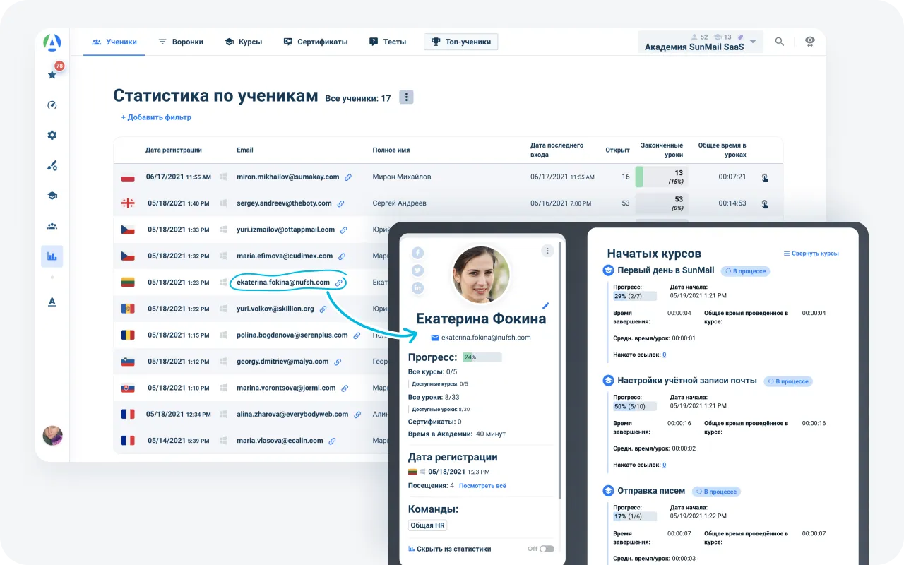Select the graduation cap courses sidebar icon
904x565 pixels.
point(52,196)
